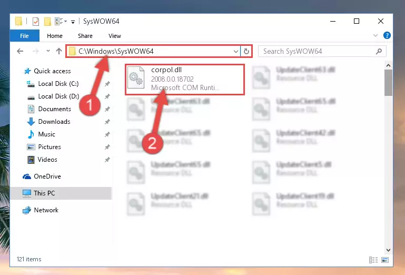Switch to the Home ribbon tab
The width and height of the screenshot is (405, 275).
54,36
